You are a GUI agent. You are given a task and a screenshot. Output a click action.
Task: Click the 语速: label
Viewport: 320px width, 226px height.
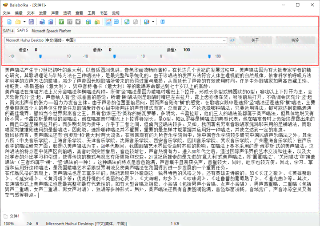click(24, 50)
